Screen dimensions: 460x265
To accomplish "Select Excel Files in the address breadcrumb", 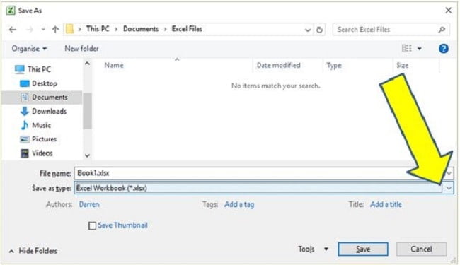I will pos(187,29).
